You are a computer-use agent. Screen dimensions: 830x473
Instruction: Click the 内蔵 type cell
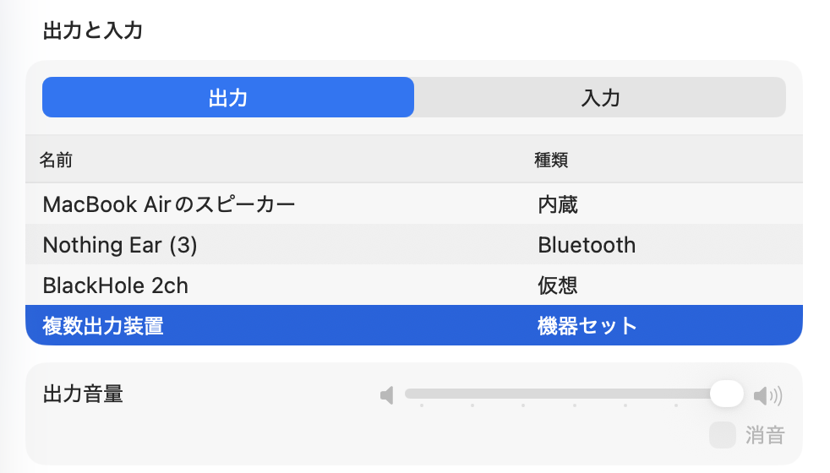(558, 204)
